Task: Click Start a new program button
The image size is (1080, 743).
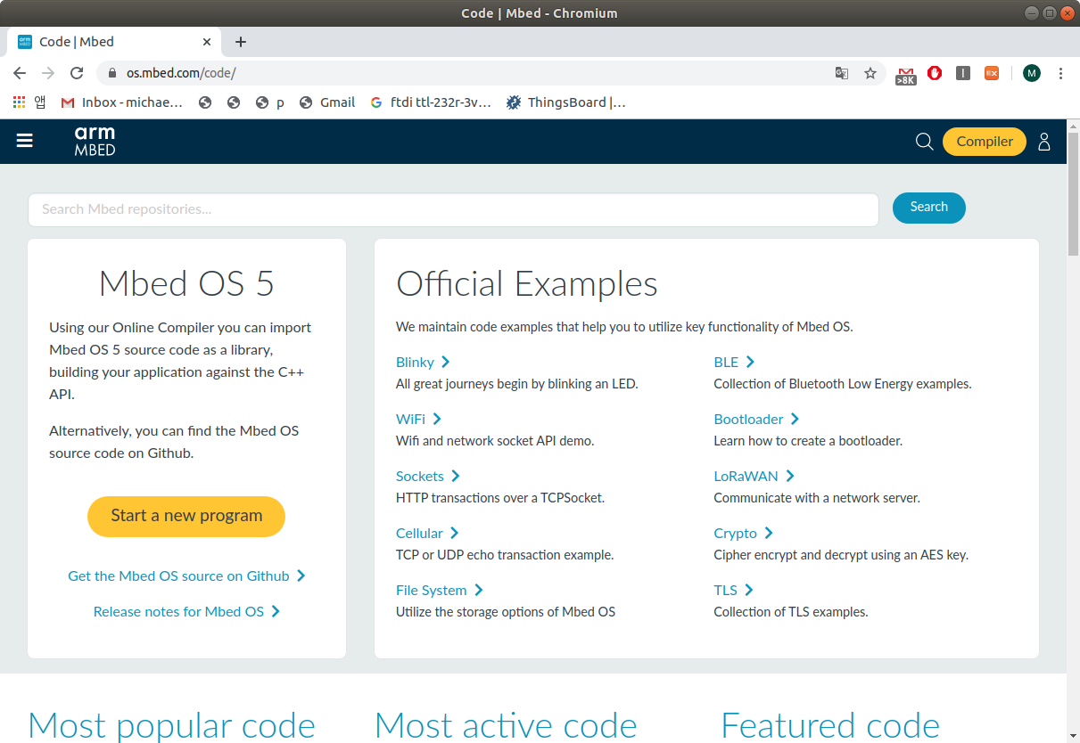Action: [186, 516]
